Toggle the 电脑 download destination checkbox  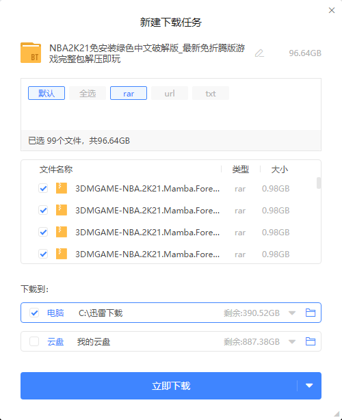[x=34, y=313]
